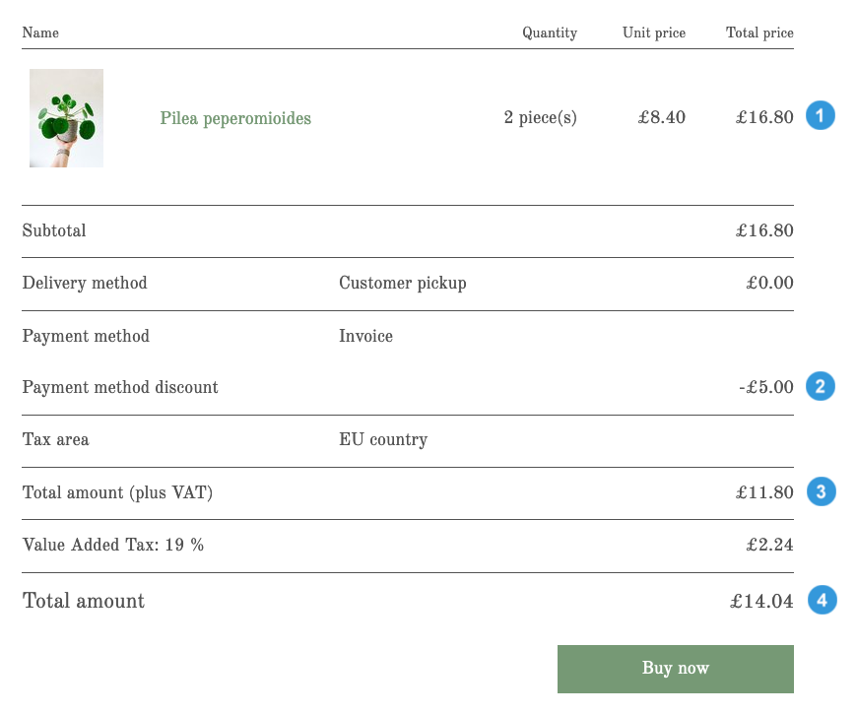
Task: Select the Name column header
Action: (x=40, y=32)
